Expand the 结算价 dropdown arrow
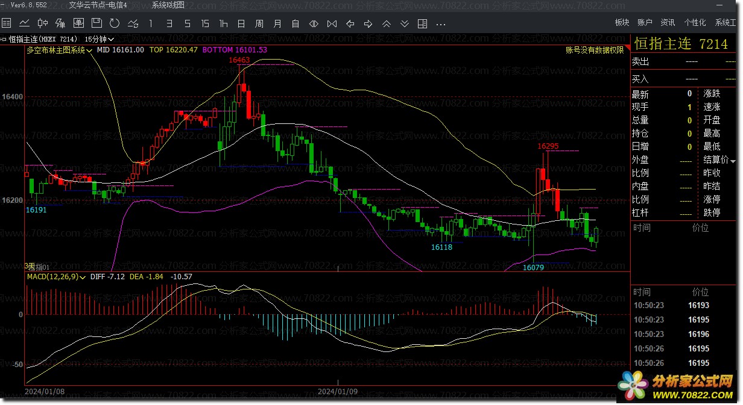The width and height of the screenshot is (743, 405). [x=733, y=161]
